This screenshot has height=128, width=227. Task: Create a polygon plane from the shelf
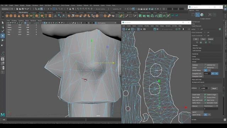(27, 16)
